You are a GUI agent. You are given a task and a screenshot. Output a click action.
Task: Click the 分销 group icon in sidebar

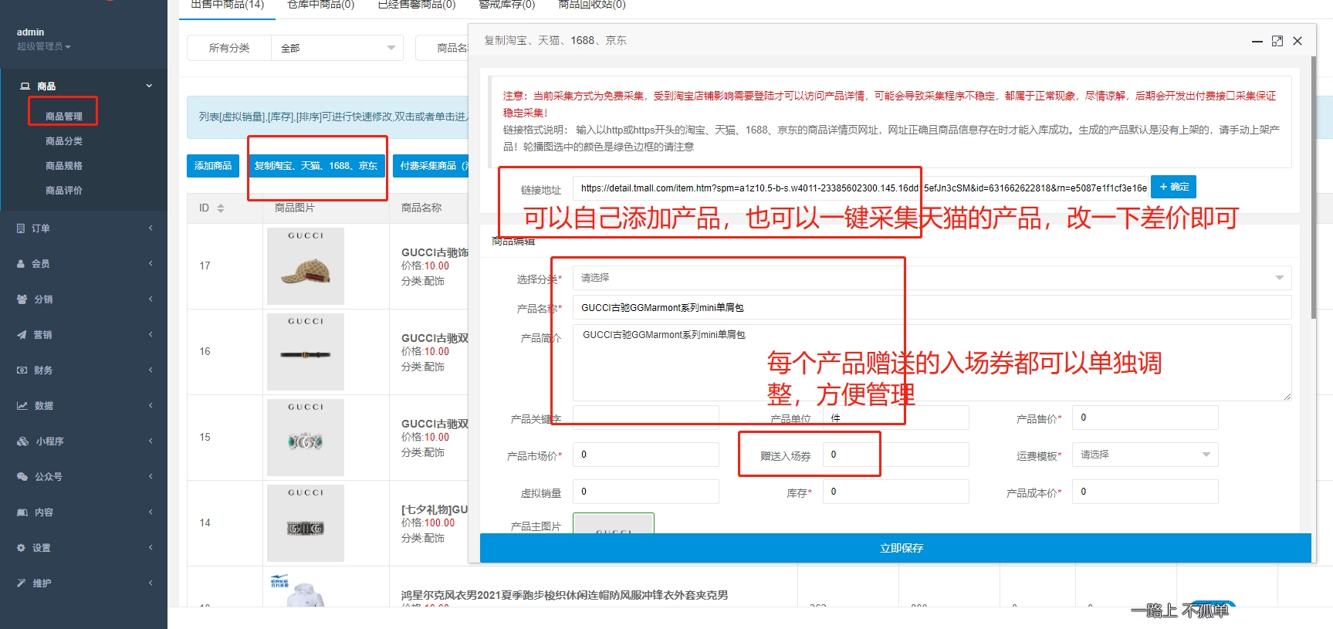pyautogui.click(x=22, y=299)
